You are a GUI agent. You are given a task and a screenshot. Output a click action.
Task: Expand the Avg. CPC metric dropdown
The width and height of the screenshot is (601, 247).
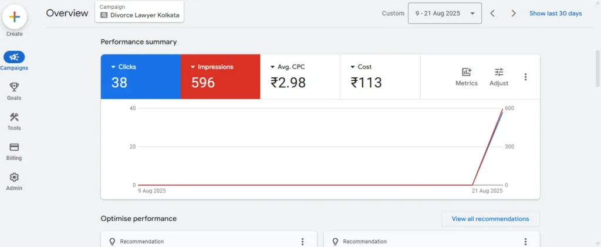click(272, 67)
